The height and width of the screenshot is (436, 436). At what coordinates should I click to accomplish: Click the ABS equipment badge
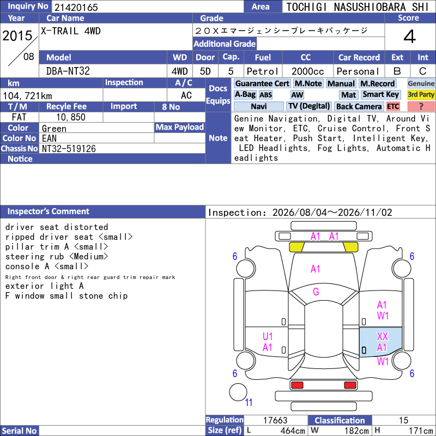265,95
